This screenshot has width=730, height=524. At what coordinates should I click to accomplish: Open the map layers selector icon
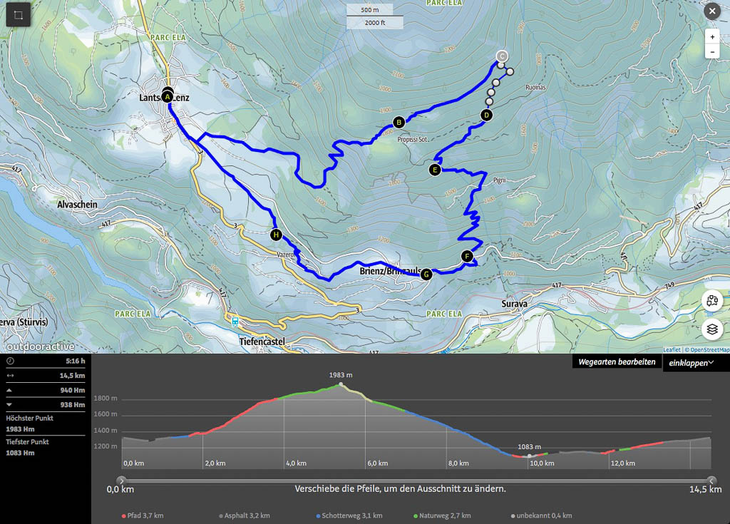(712, 329)
